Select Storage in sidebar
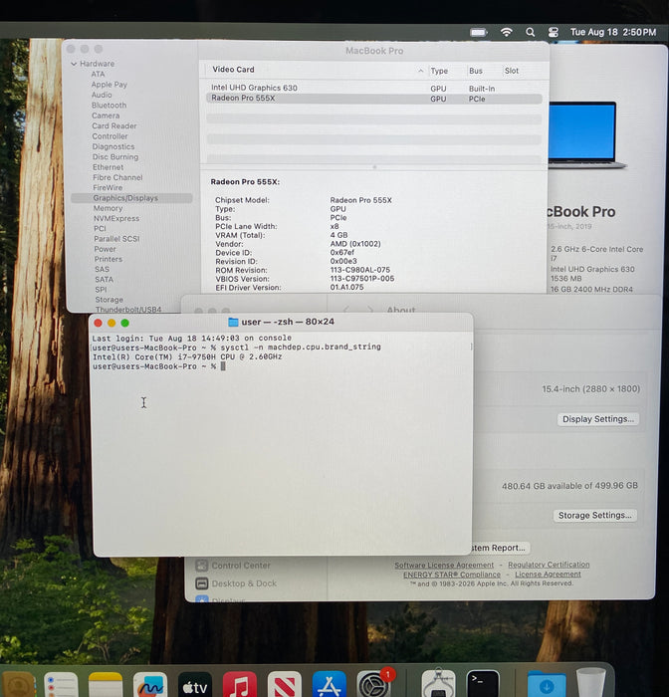Viewport: 669px width, 697px height. [109, 300]
